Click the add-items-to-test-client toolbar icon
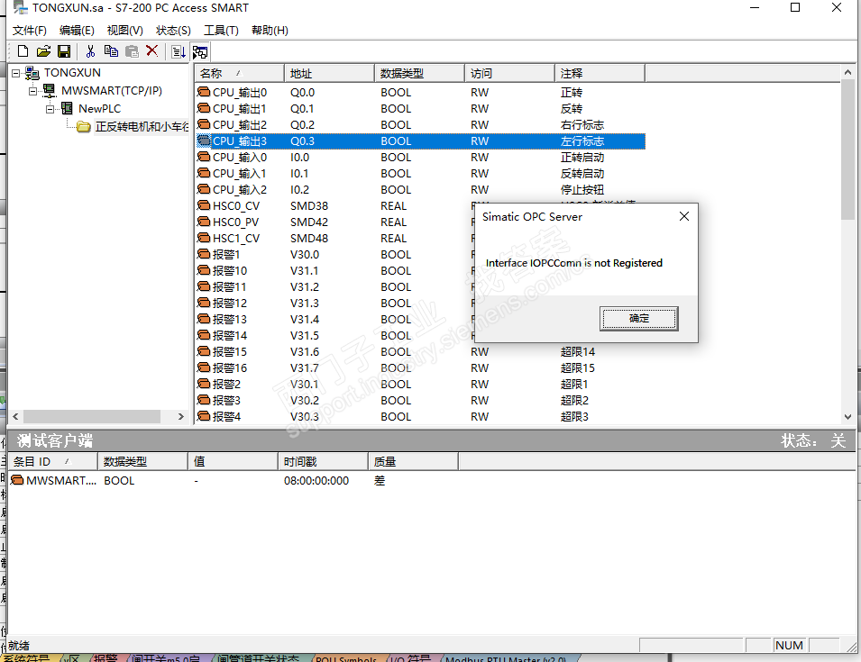This screenshot has height=662, width=861. (179, 52)
